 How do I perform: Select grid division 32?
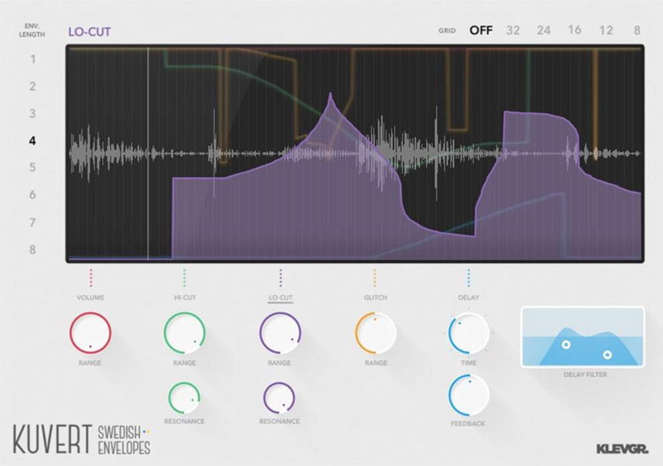point(512,29)
